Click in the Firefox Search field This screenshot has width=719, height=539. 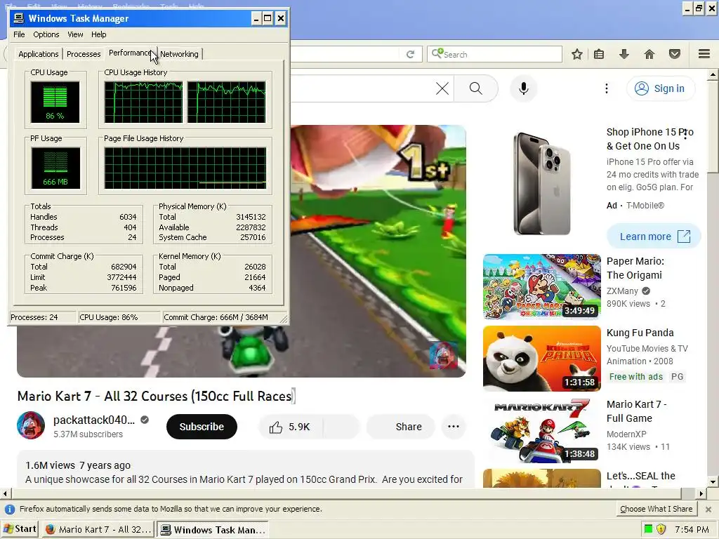point(494,54)
